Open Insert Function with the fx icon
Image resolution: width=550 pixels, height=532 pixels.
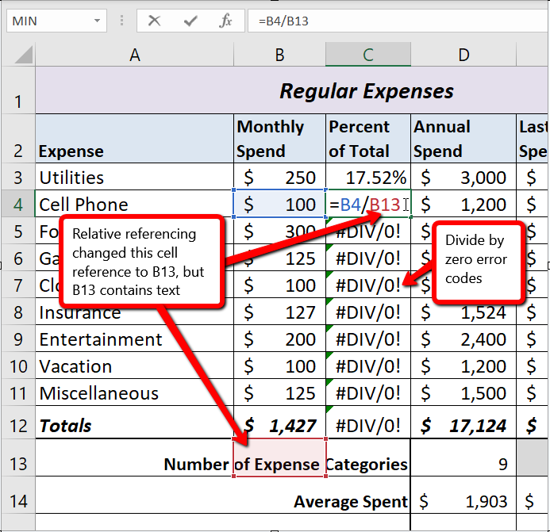tap(225, 21)
